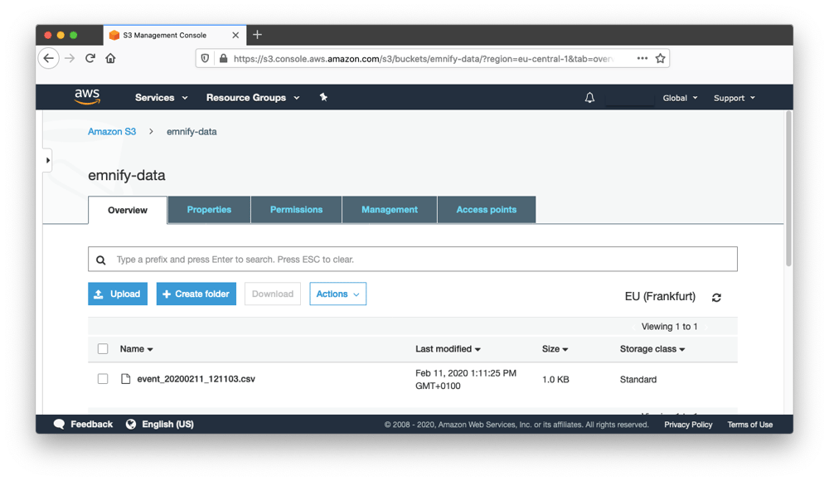Open the Global region dropdown
Screen dimensions: 829x481
tap(681, 98)
